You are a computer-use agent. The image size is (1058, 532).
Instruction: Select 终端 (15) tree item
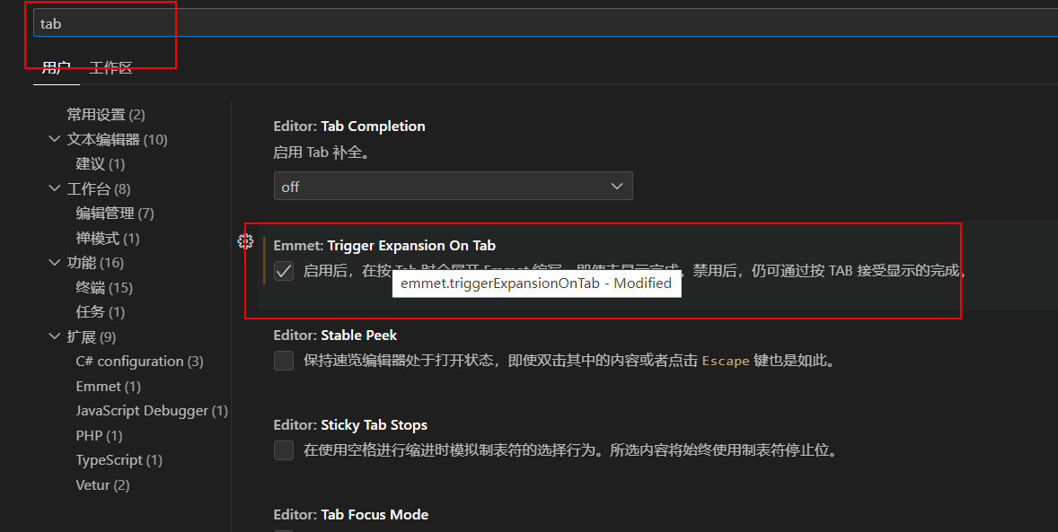pos(104,287)
